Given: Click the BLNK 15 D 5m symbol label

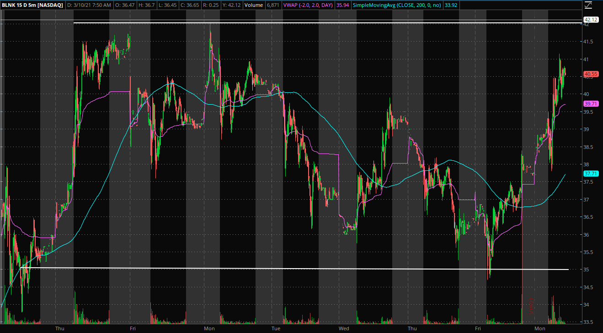Looking at the screenshot, I should pyautogui.click(x=32, y=5).
